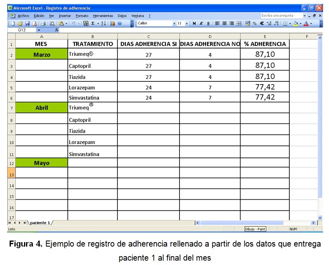This screenshot has height=265, width=329.
Task: Select row 13 header
Action: tap(11, 173)
